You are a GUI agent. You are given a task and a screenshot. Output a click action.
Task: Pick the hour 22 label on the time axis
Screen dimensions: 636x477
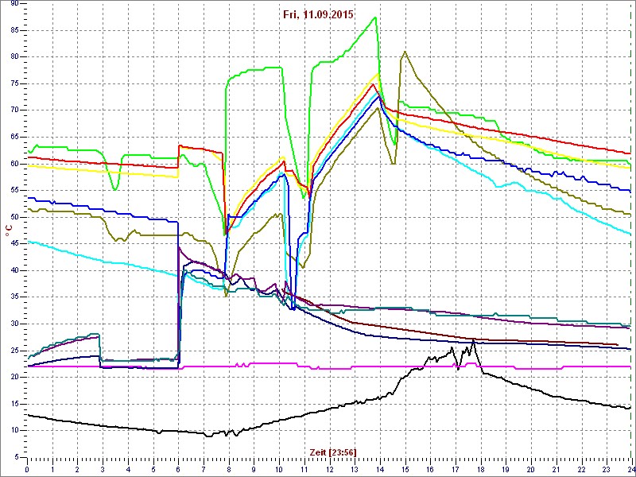point(581,467)
